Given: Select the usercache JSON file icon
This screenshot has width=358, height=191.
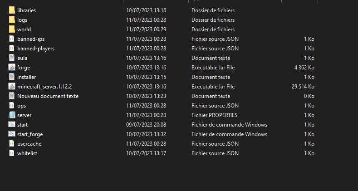Looking at the screenshot, I should click(12, 144).
